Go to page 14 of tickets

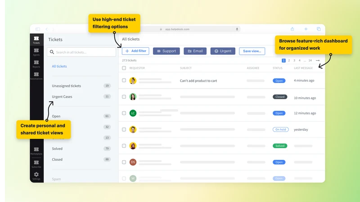pyautogui.click(x=310, y=61)
